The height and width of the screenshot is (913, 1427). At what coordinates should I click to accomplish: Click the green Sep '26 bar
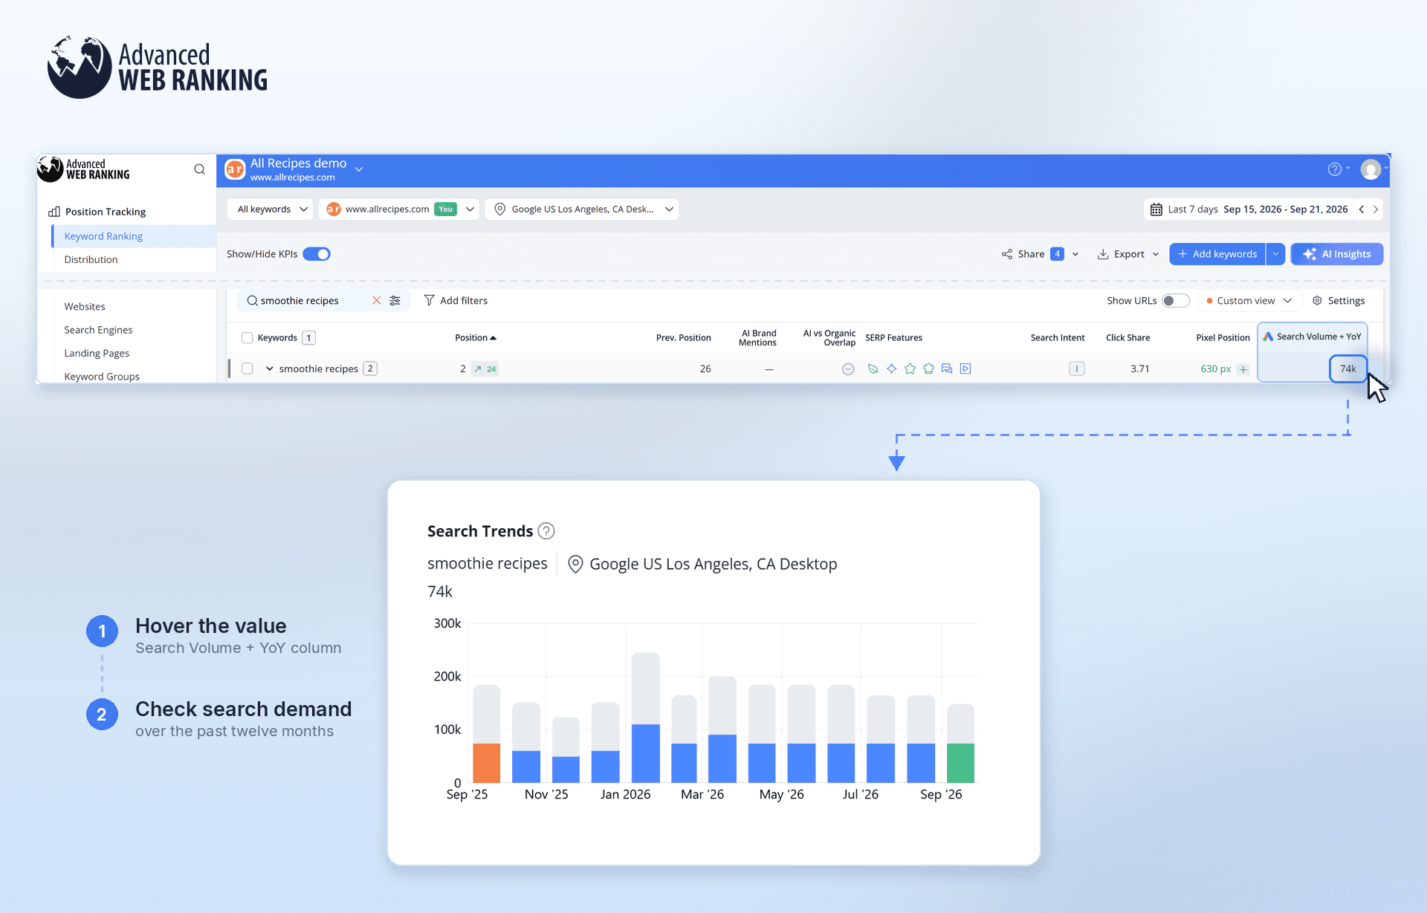[960, 763]
